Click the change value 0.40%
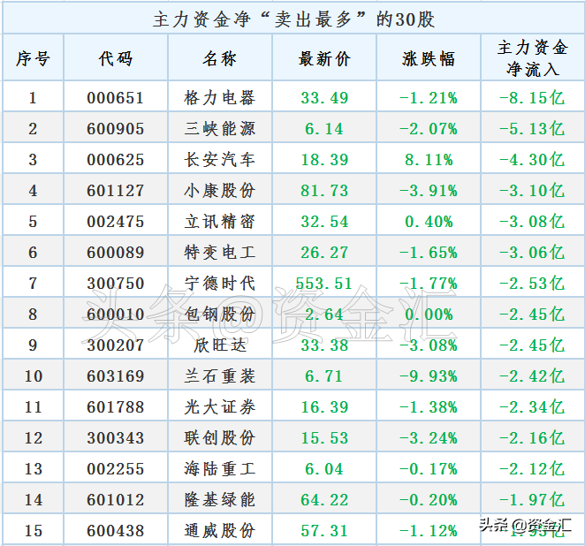The width and height of the screenshot is (585, 546). pos(429,222)
